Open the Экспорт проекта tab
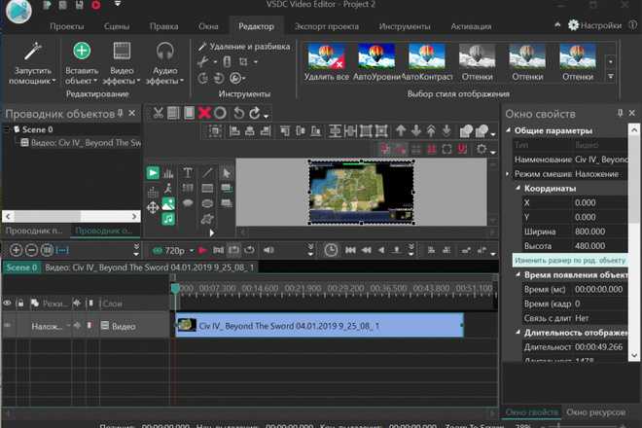This screenshot has width=642, height=428. click(326, 26)
